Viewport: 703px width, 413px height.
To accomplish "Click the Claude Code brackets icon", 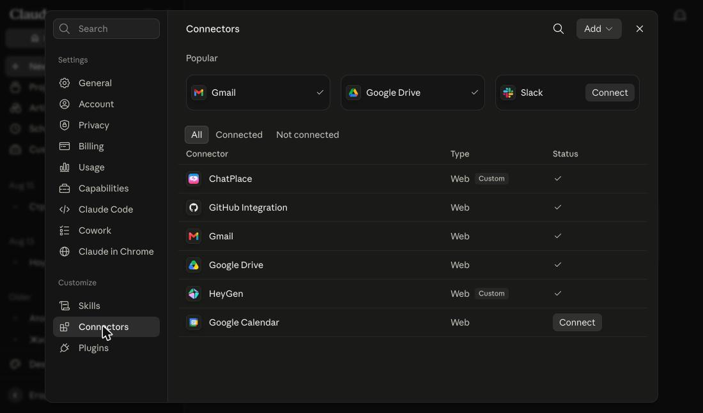I will click(65, 209).
